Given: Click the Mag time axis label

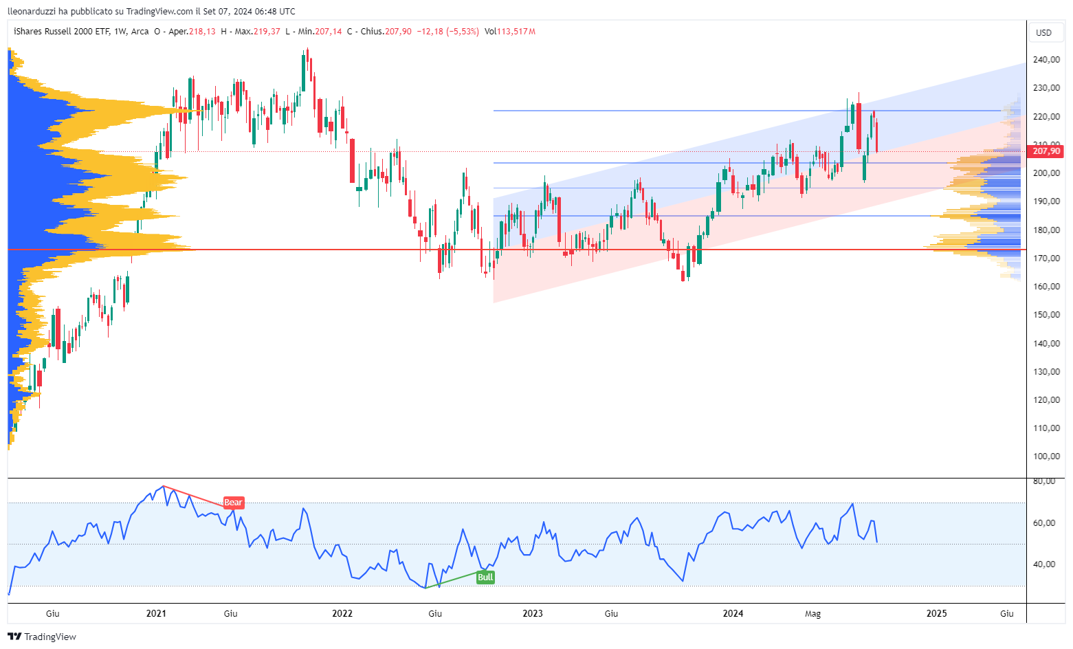Looking at the screenshot, I should [813, 613].
